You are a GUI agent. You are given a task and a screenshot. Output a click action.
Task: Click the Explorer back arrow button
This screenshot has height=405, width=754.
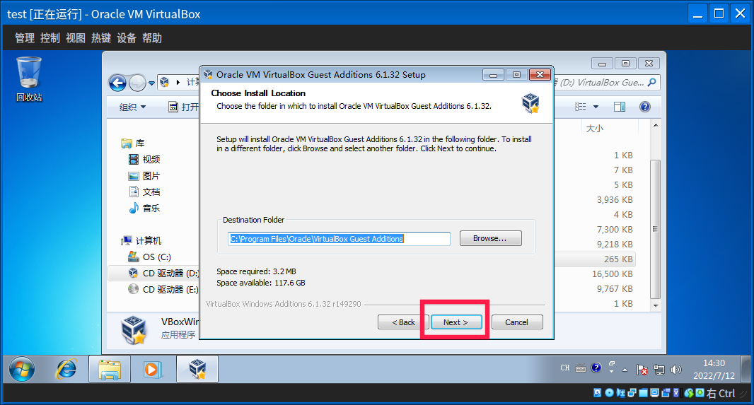pyautogui.click(x=117, y=83)
